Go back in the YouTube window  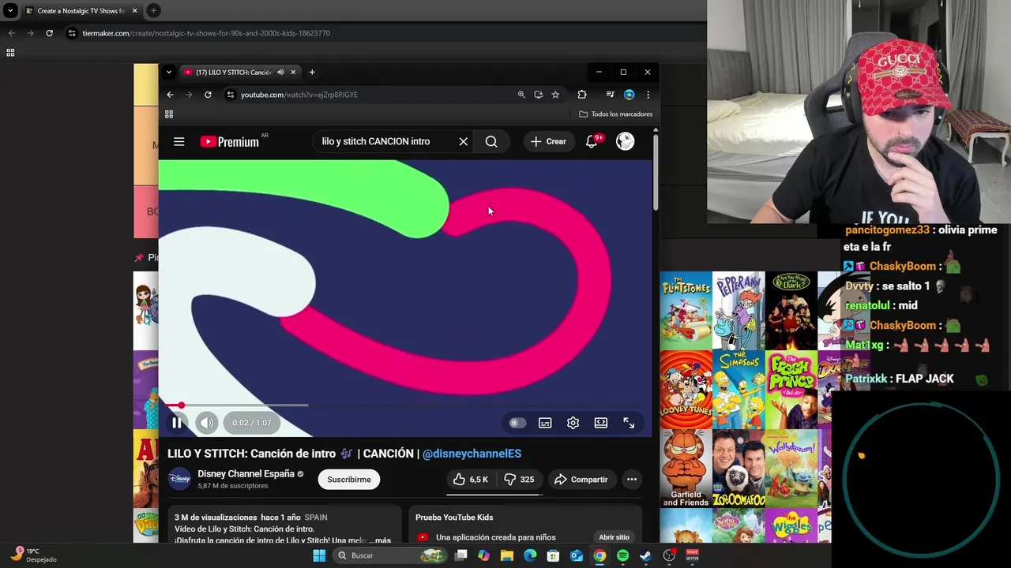tap(170, 95)
